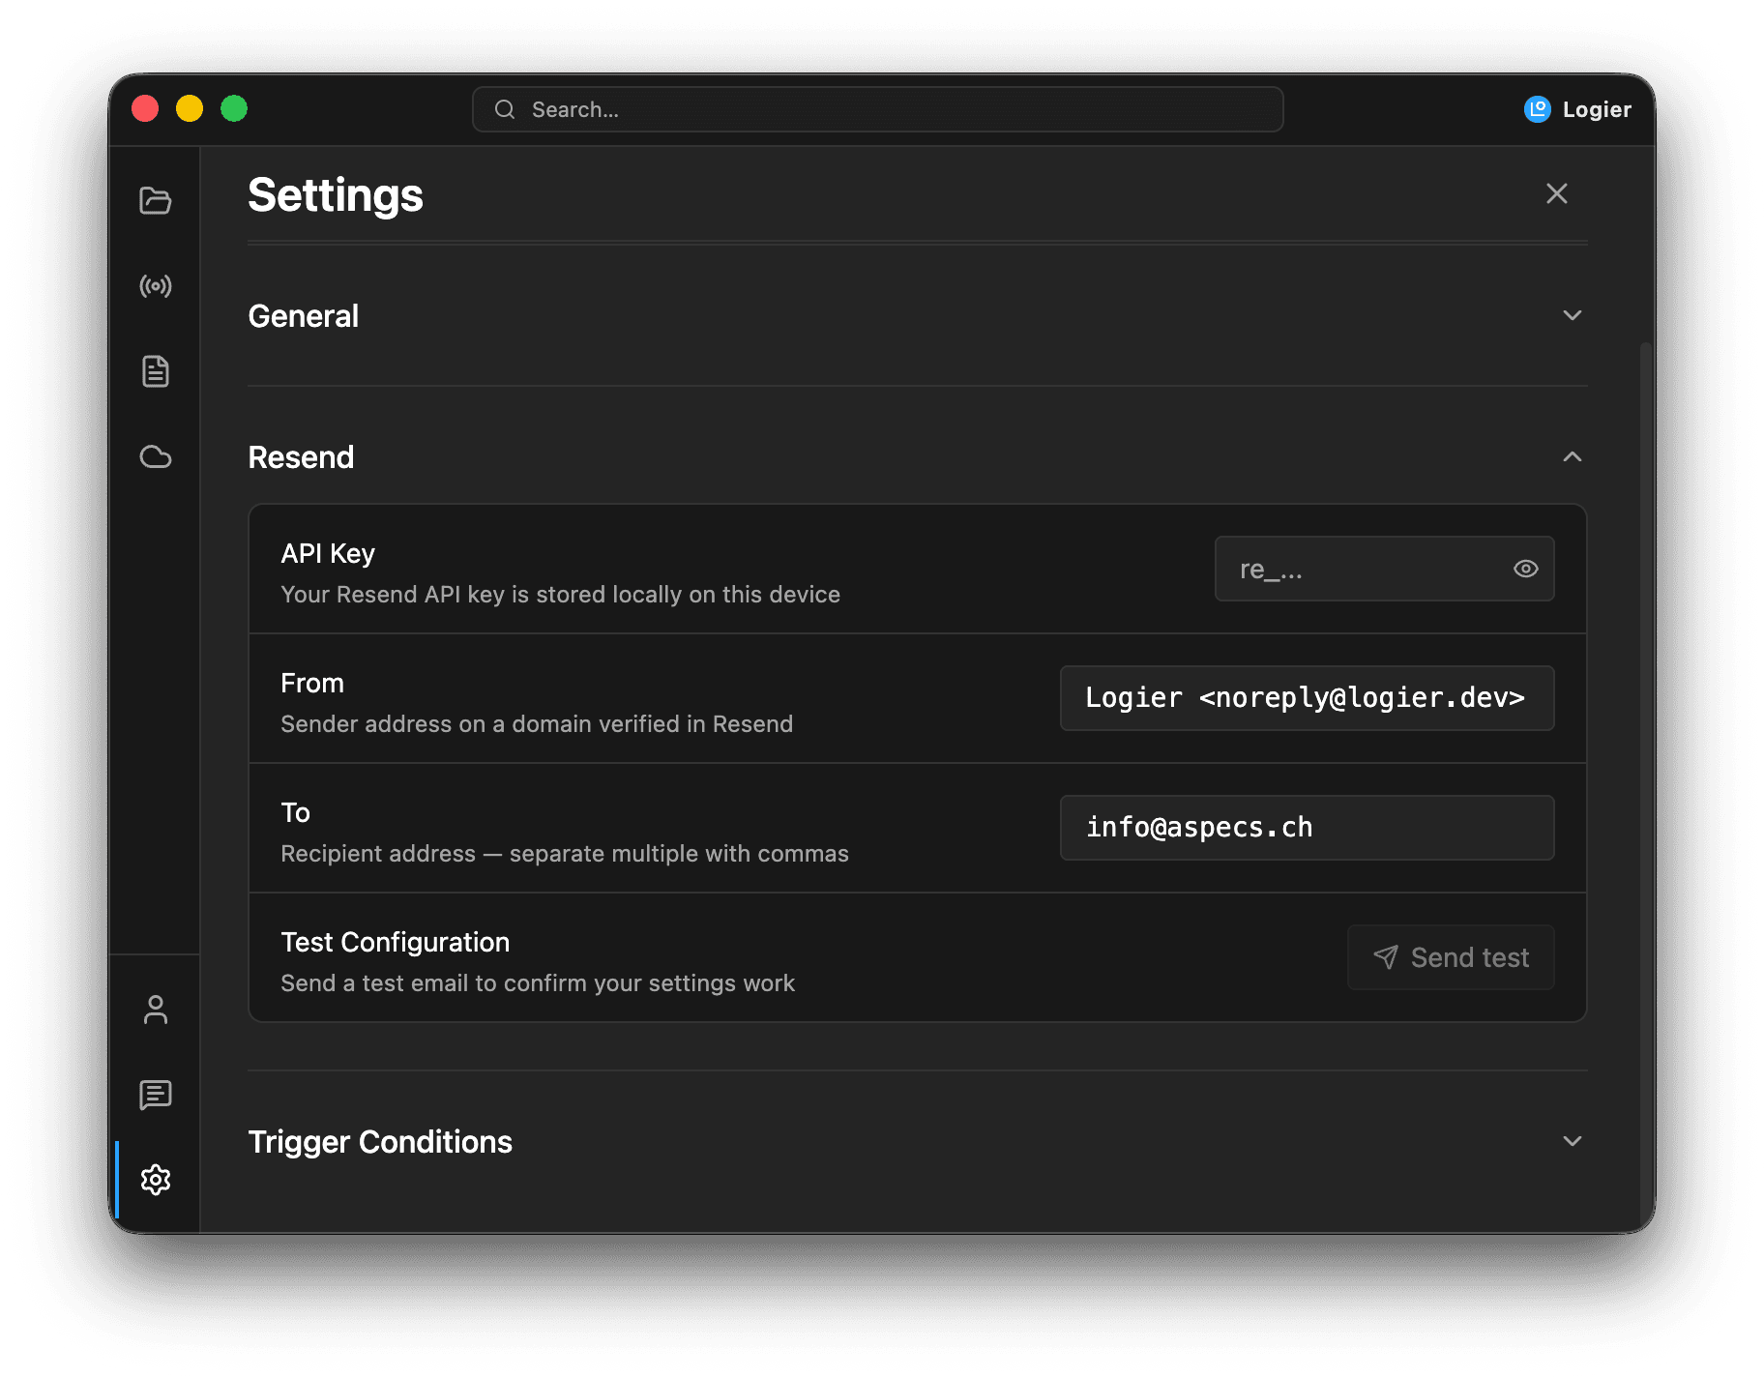Edit the To recipient address field
Image resolution: width=1764 pixels, height=1377 pixels.
[x=1307, y=828]
